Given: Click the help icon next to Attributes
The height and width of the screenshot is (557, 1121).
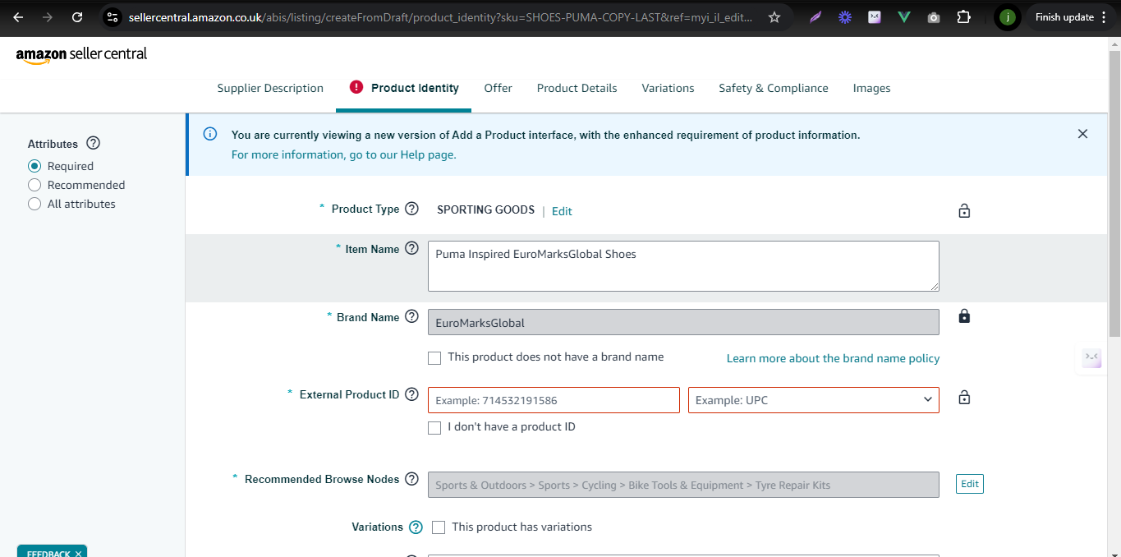Looking at the screenshot, I should (x=93, y=144).
